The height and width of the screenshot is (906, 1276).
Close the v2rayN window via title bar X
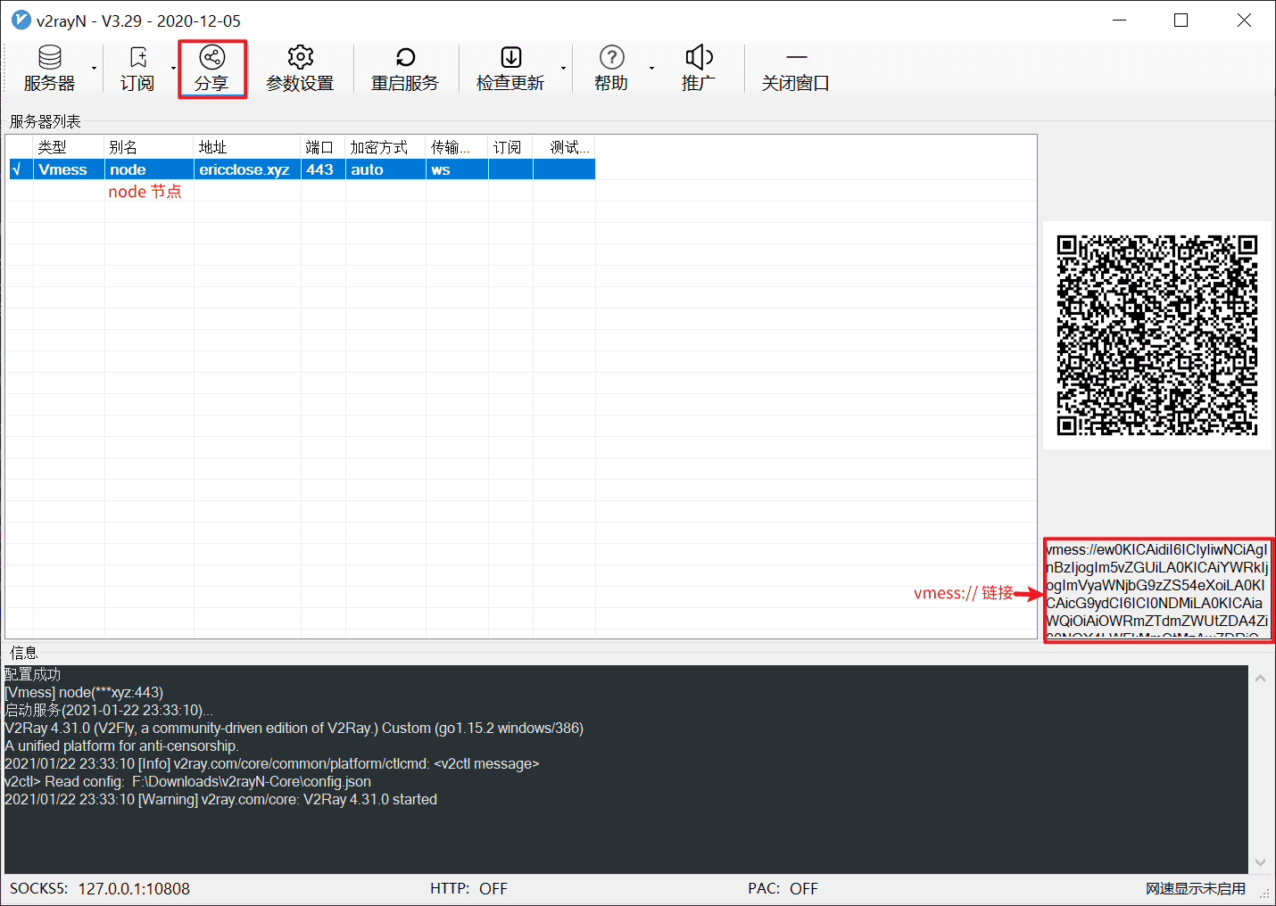1244,20
